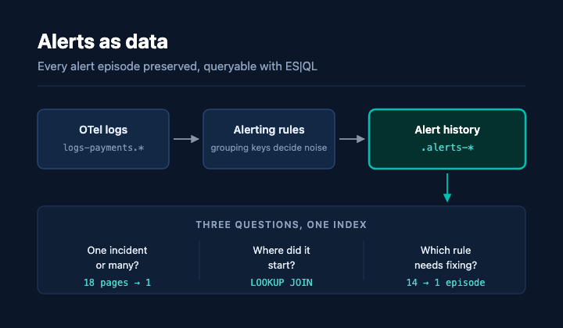This screenshot has height=328, width=563.
Task: Click the teal downward arrow below Alert history
Action: [447, 188]
